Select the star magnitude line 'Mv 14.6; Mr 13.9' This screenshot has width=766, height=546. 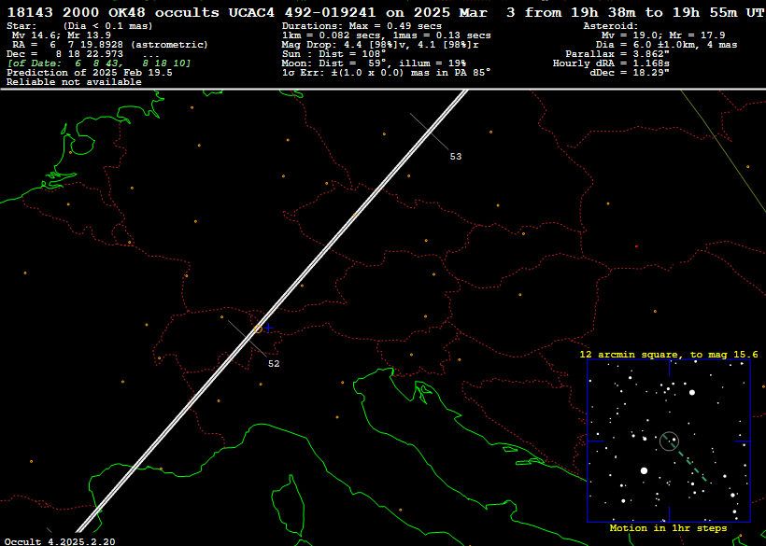pyautogui.click(x=62, y=35)
